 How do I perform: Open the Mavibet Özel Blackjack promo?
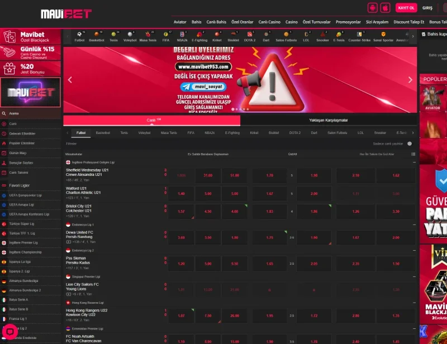pos(31,36)
